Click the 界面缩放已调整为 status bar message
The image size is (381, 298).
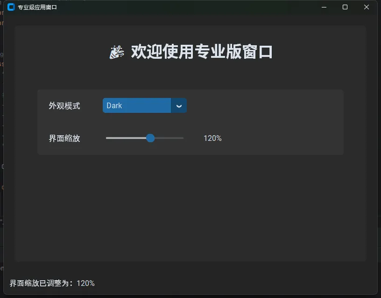[x=52, y=283]
